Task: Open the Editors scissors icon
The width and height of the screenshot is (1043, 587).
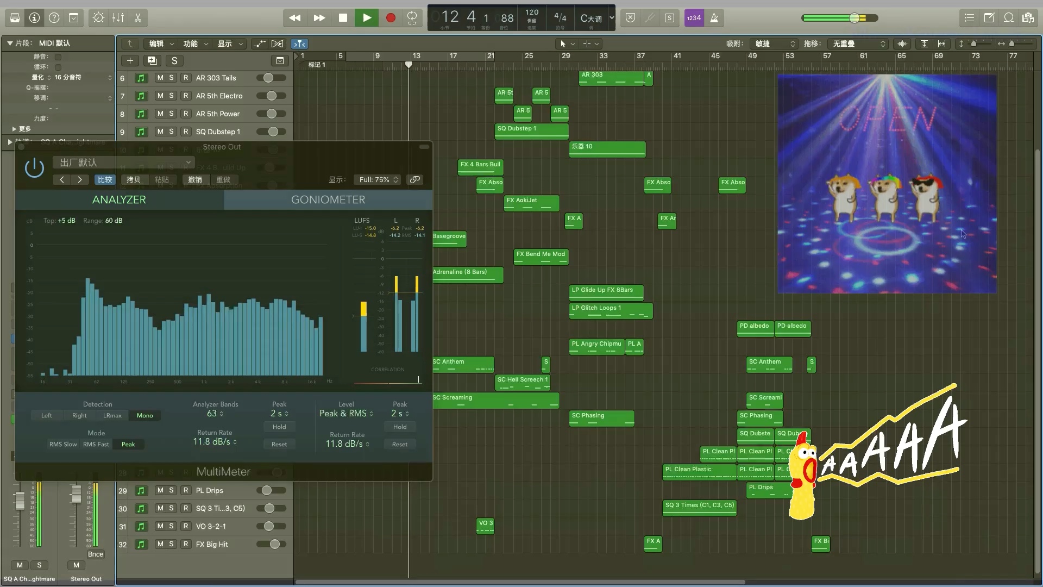Action: [137, 18]
